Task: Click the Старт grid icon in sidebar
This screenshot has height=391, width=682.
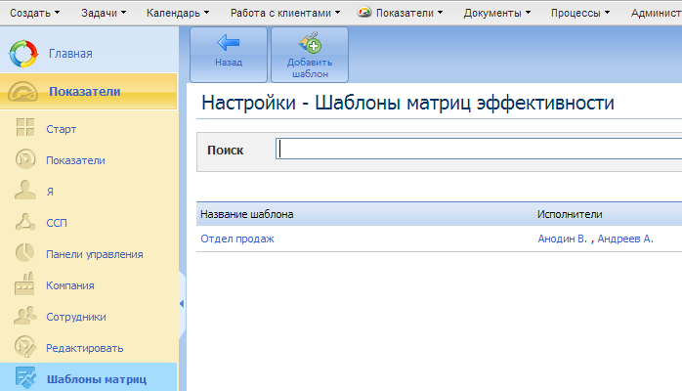Action: tap(25, 128)
